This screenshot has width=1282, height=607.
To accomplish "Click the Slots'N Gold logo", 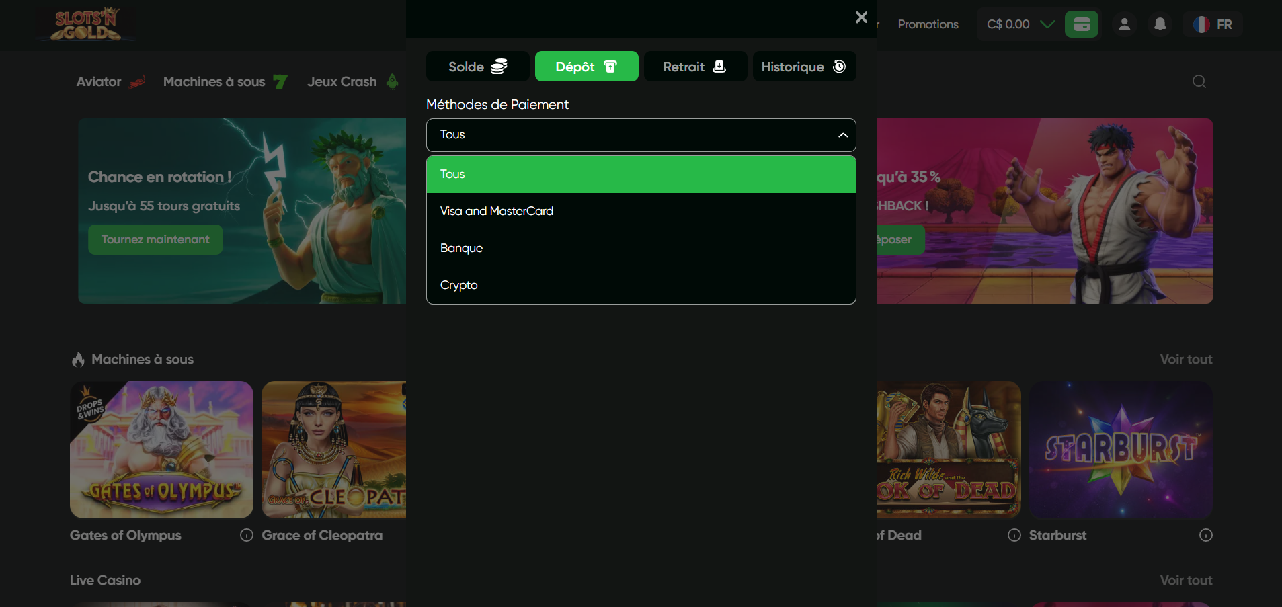I will point(87,25).
